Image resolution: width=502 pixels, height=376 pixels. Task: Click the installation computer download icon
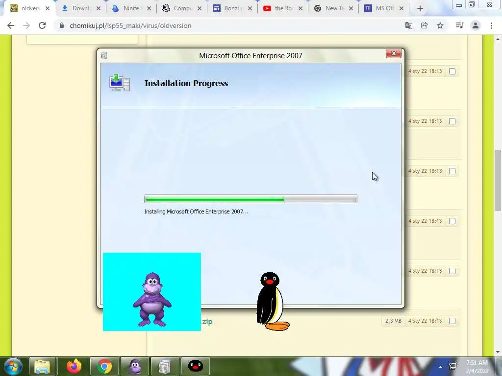point(119,83)
